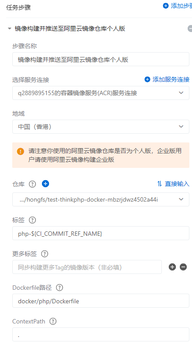The height and width of the screenshot is (348, 192).
Task: Click the help icon next to ContextPath
Action: (53, 321)
